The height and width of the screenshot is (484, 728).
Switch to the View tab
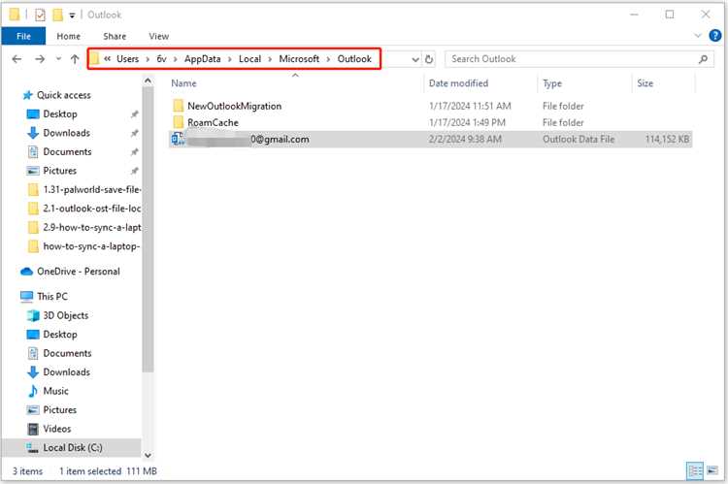[x=159, y=36]
